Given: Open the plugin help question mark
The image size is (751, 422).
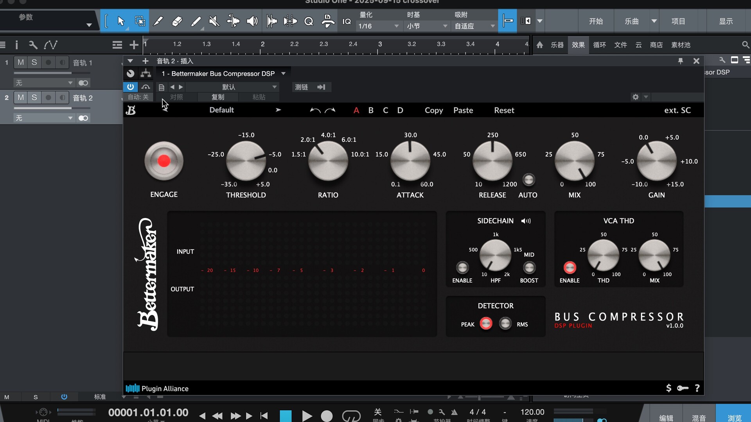Looking at the screenshot, I should pyautogui.click(x=697, y=388).
